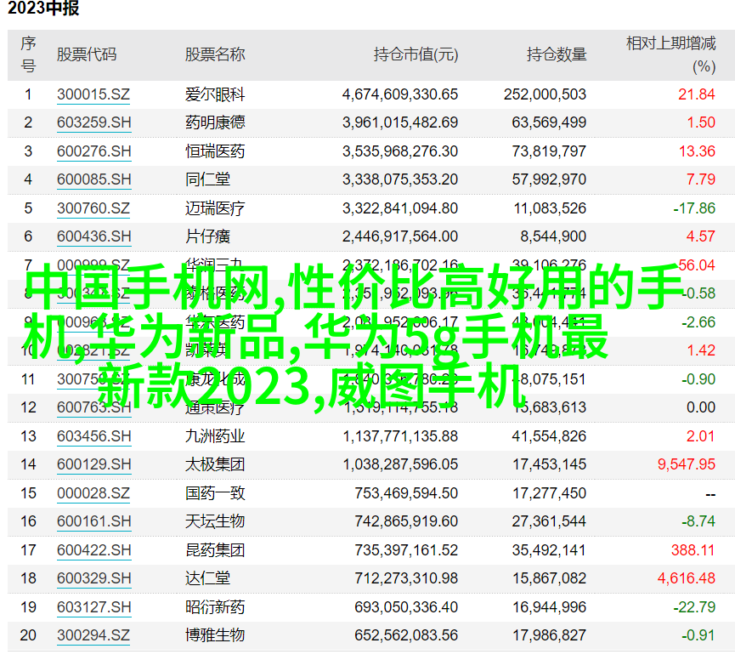Viewport: 735px width, 660px height.
Task: Click market value 3,535,968,276.30
Action: click(400, 151)
